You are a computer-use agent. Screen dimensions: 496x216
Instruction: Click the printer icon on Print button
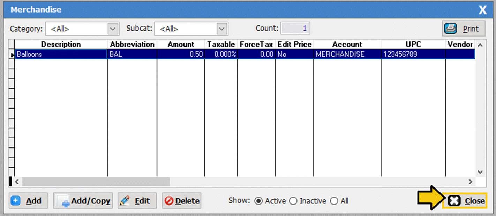pyautogui.click(x=451, y=29)
